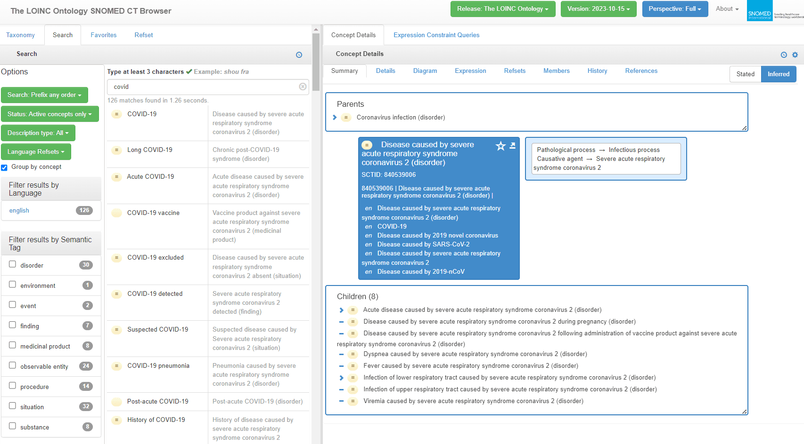Click the share/link icon beside the star
Screen dimensions: 804x444
tap(513, 146)
